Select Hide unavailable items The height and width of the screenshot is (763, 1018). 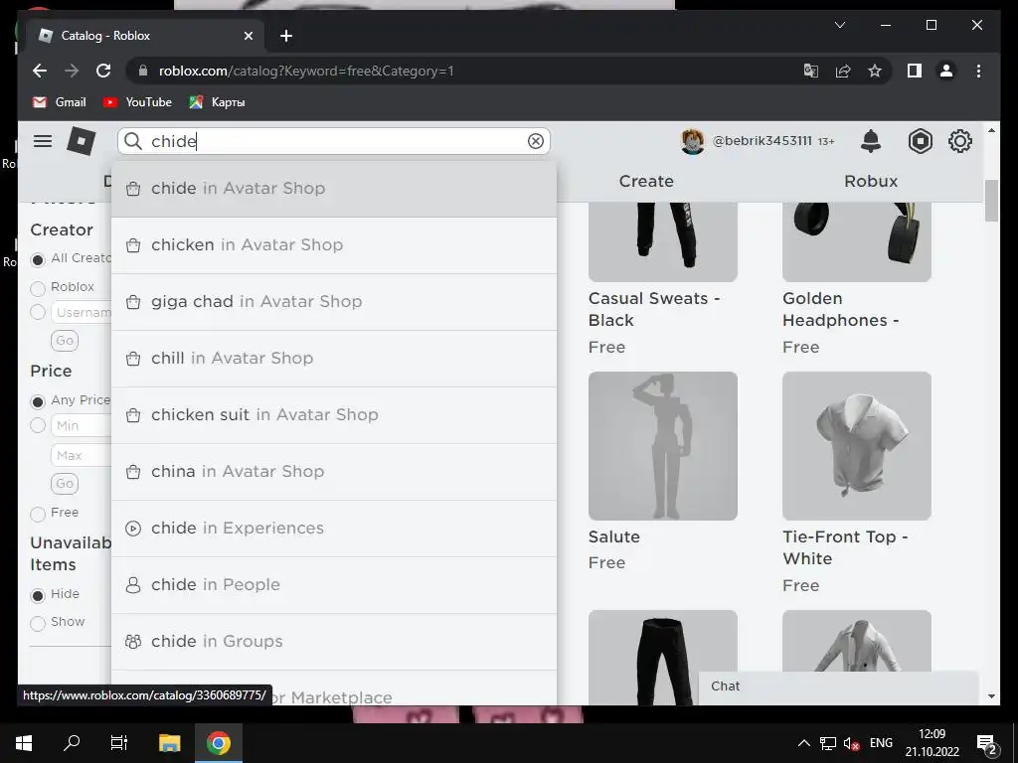pos(38,596)
